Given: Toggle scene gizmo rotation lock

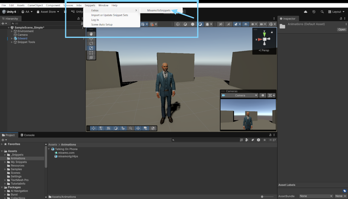Looking at the screenshot, I should 272,32.
